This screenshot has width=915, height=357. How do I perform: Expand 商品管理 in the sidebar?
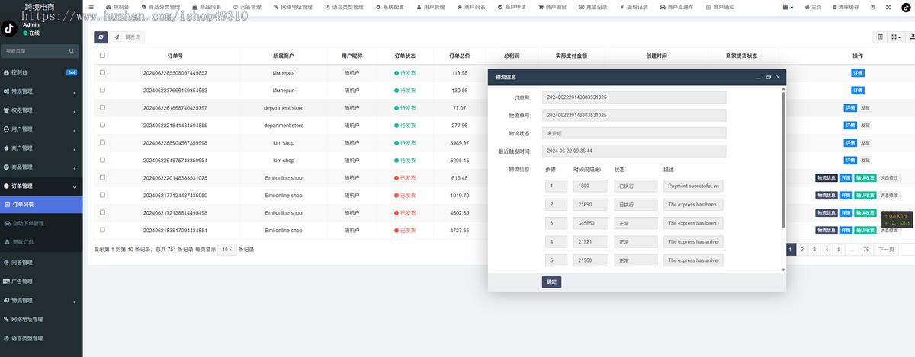pyautogui.click(x=41, y=167)
